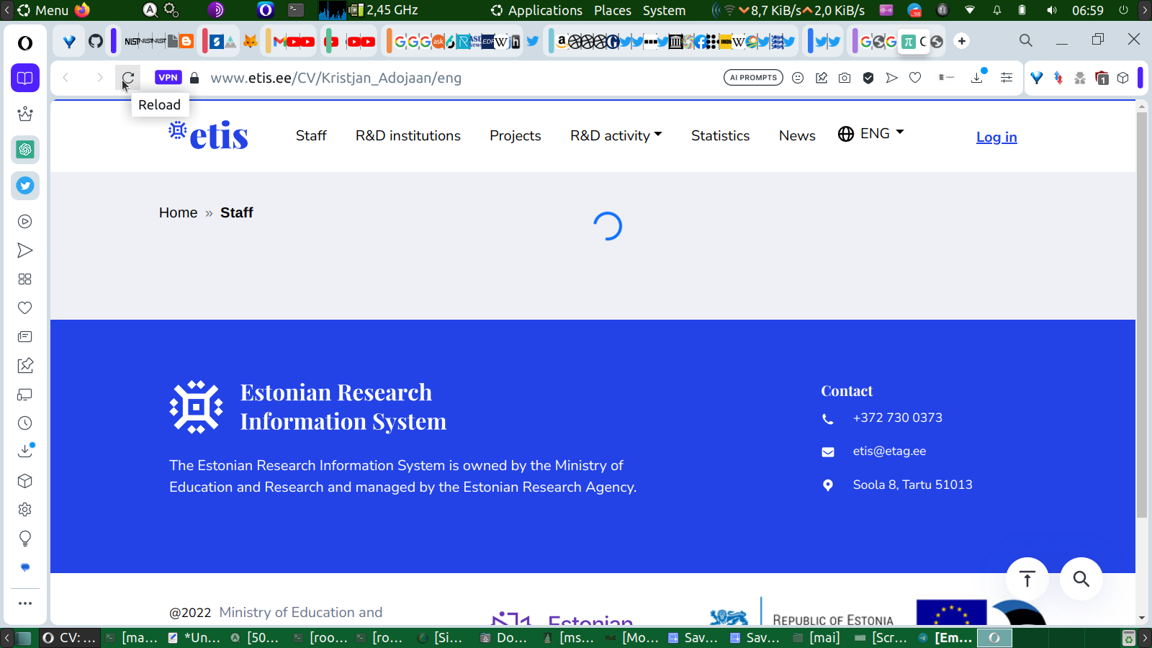1152x648 pixels.
Task: Click the downloads icon in the toolbar
Action: click(977, 78)
